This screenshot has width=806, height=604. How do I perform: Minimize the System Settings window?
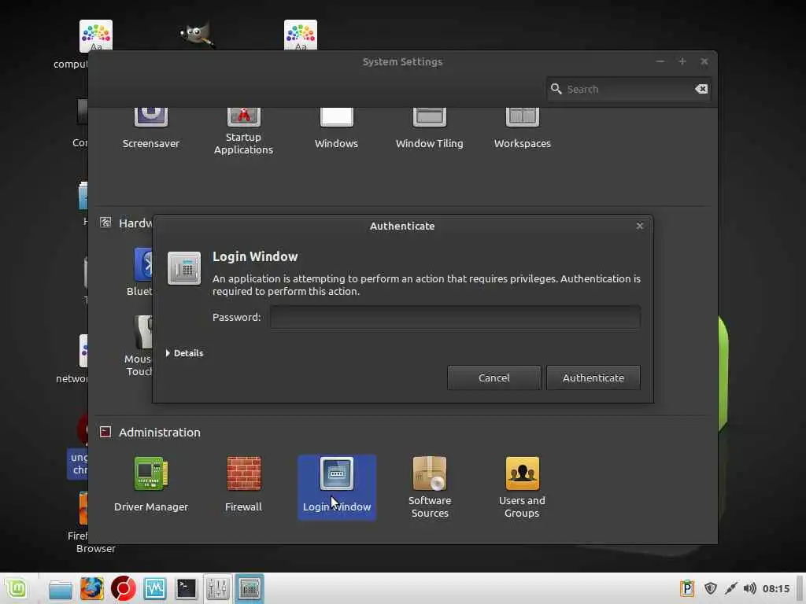(660, 61)
